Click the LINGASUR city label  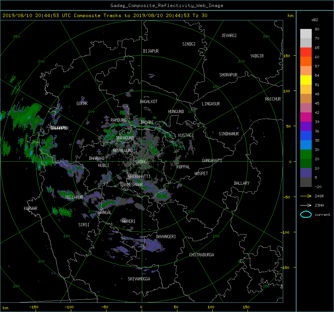point(211,104)
